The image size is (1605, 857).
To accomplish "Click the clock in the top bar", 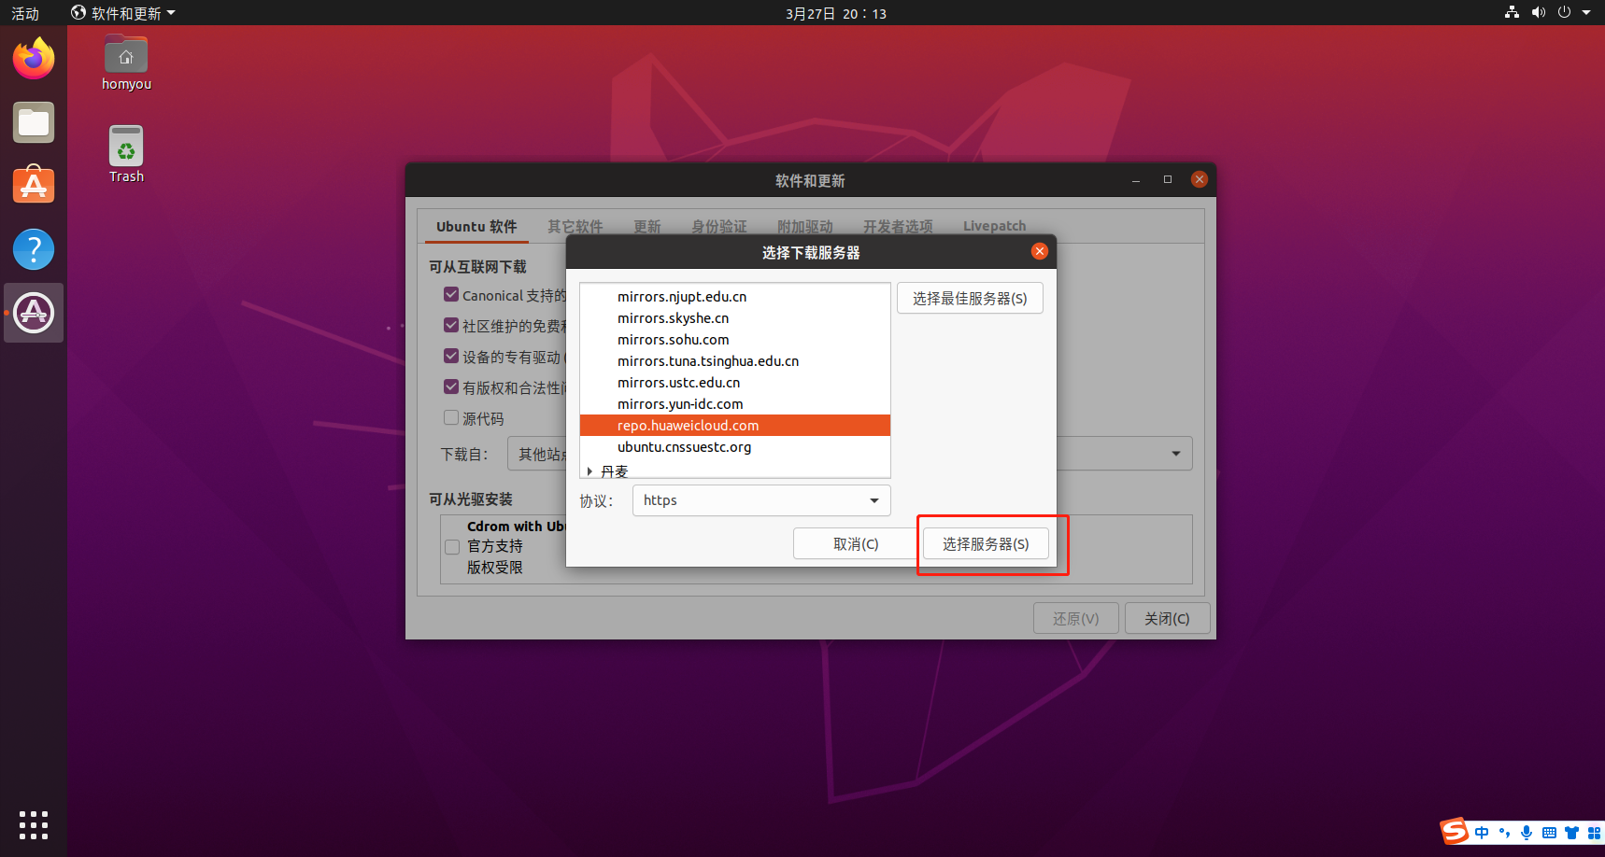I will [836, 13].
